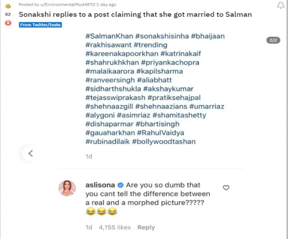Click the From Twitter/Insta flair tag
288x239 pixels.
pos(40,25)
